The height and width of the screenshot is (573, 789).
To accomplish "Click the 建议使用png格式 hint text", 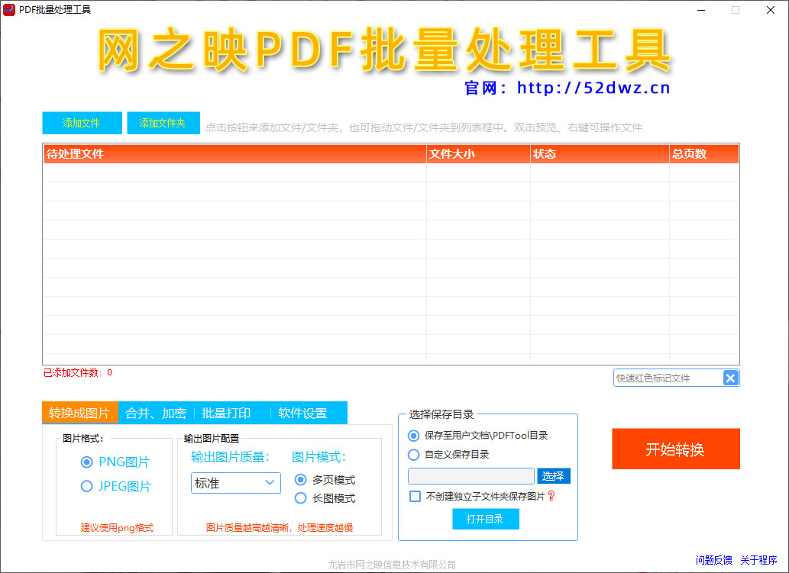I will point(117,528).
